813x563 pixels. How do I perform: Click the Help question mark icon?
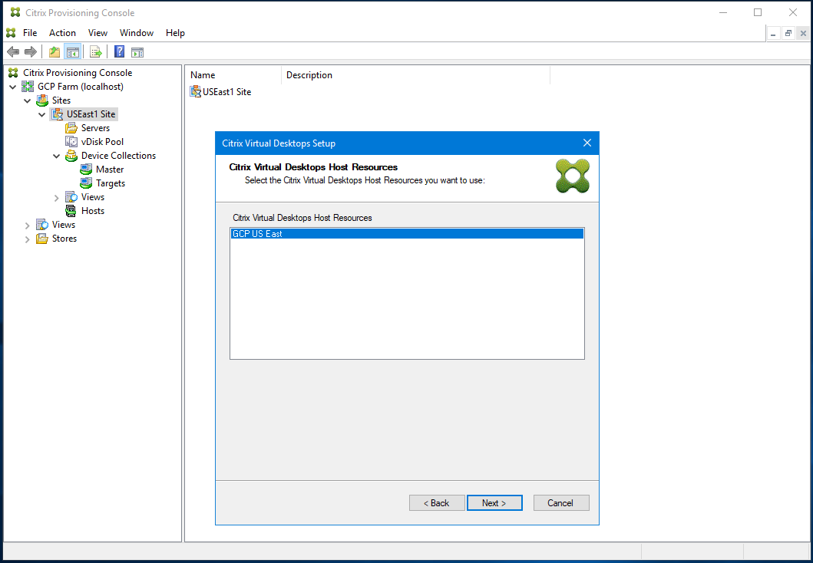(x=119, y=51)
